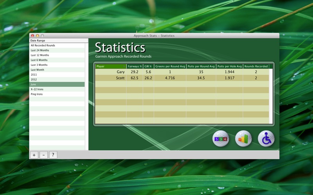The image size is (313, 195).
Task: Click Gary's putts per hole 1.944
Action: (230, 72)
